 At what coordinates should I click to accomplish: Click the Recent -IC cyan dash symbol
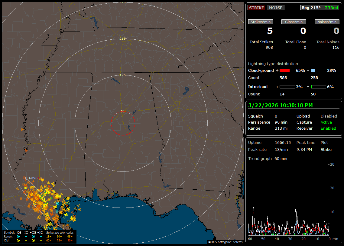pos(26,236)
